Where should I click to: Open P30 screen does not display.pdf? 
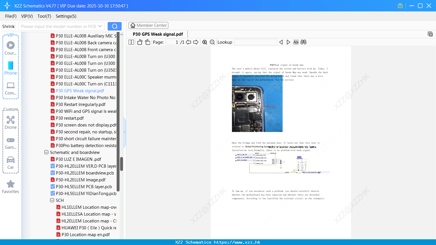click(x=83, y=125)
